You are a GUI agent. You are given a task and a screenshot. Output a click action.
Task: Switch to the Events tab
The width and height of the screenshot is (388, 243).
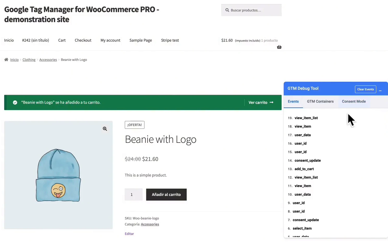pos(293,101)
